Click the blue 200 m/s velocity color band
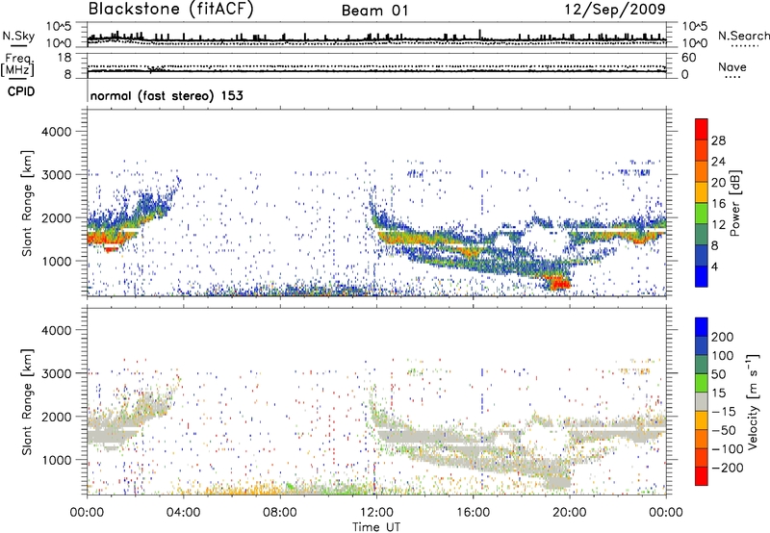This screenshot has height=533, width=770. coord(702,327)
